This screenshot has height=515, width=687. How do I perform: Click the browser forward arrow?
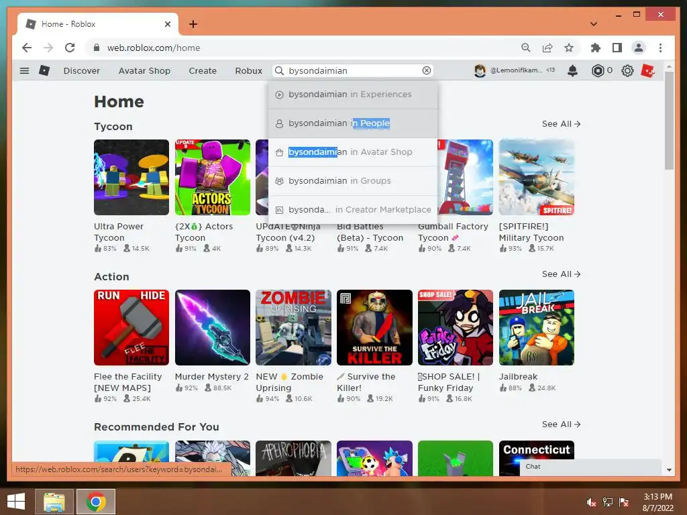pos(48,48)
